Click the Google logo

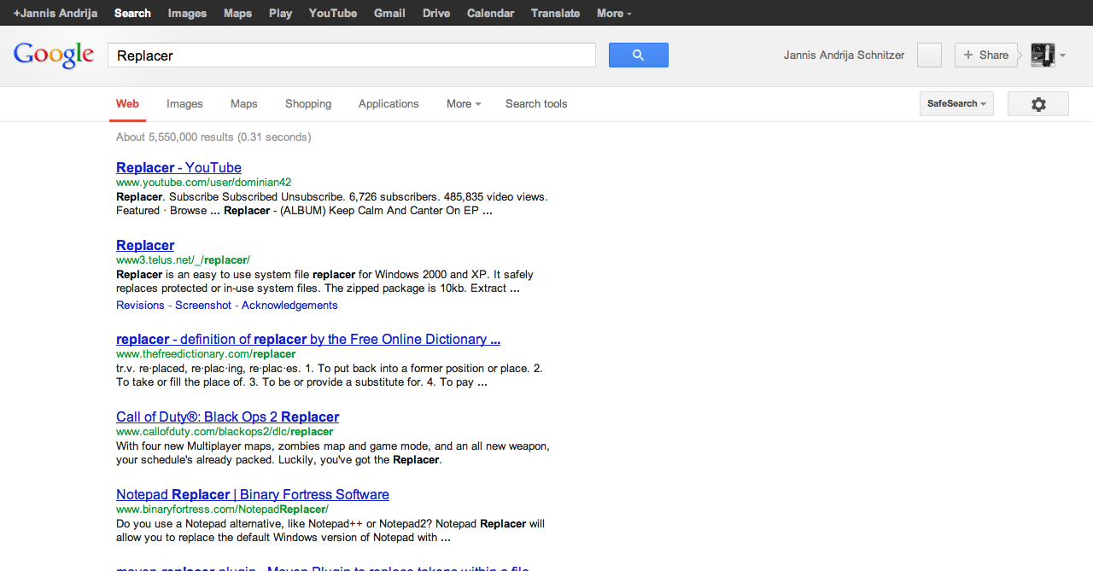[54, 55]
